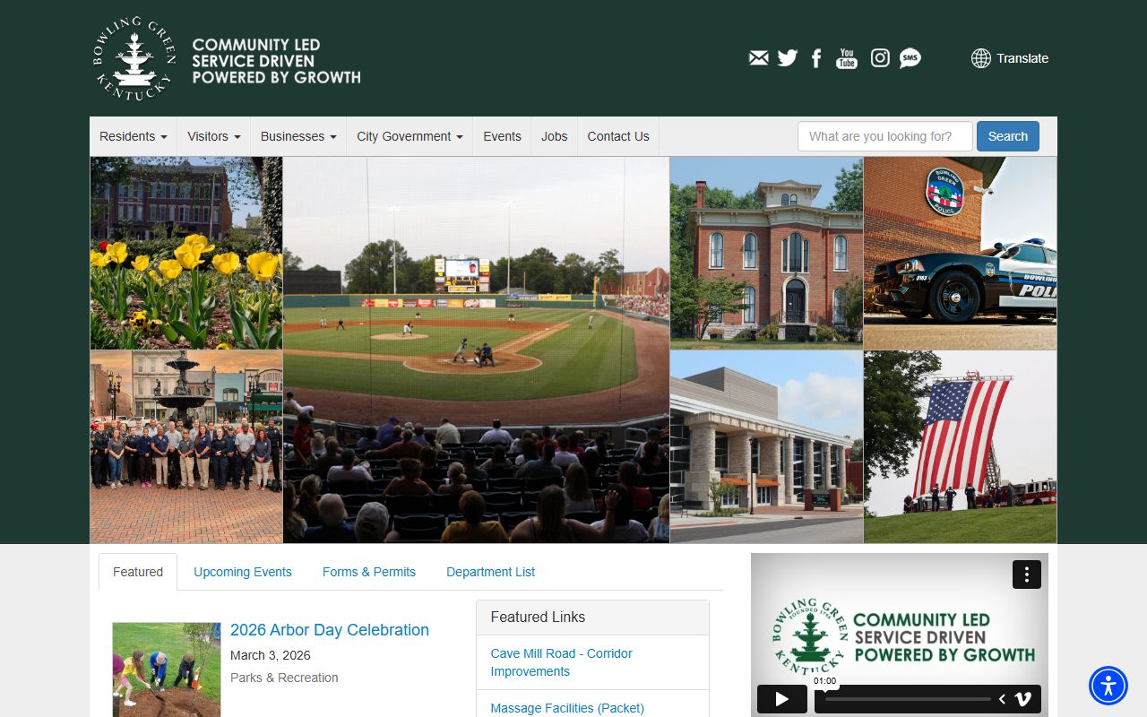Open Massage Facilities (Packet) link

[x=567, y=708]
